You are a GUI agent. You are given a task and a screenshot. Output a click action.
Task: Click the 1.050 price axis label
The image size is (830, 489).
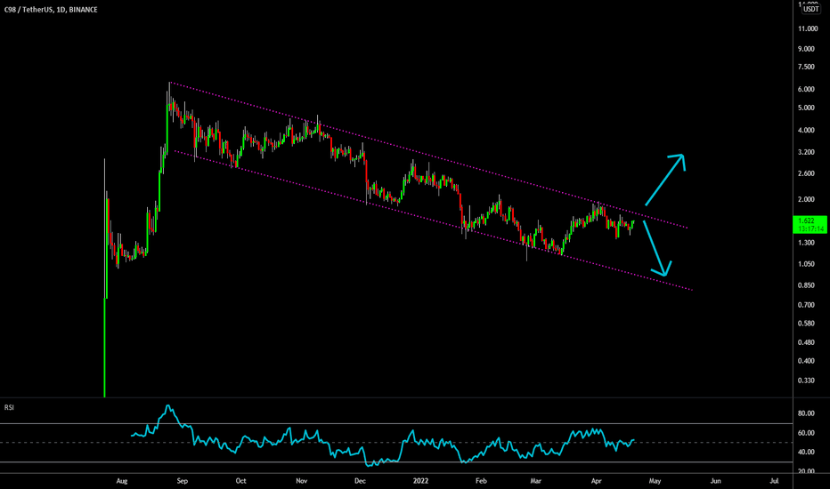coord(806,264)
